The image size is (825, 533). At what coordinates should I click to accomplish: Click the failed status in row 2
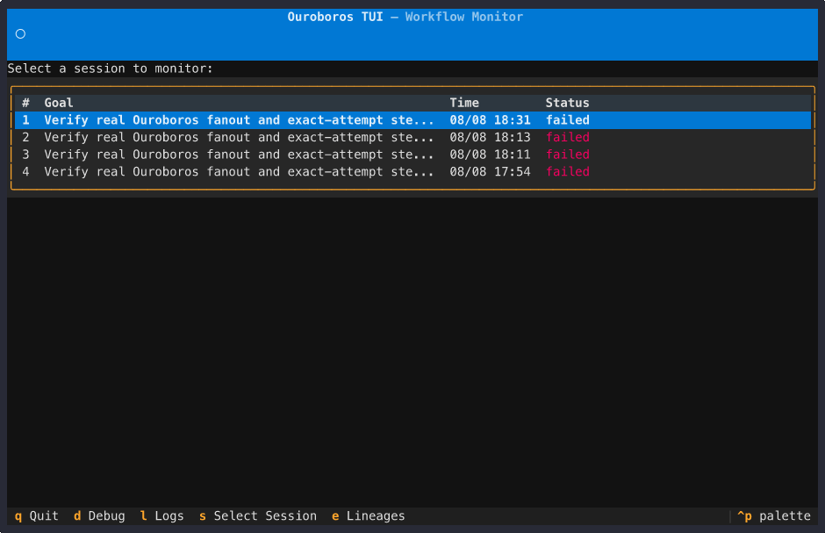[x=567, y=137]
